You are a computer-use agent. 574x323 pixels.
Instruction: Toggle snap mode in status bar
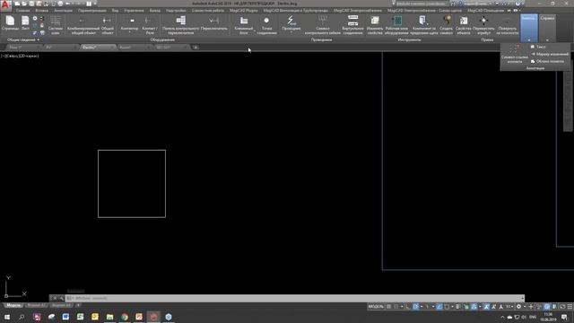tap(396, 307)
